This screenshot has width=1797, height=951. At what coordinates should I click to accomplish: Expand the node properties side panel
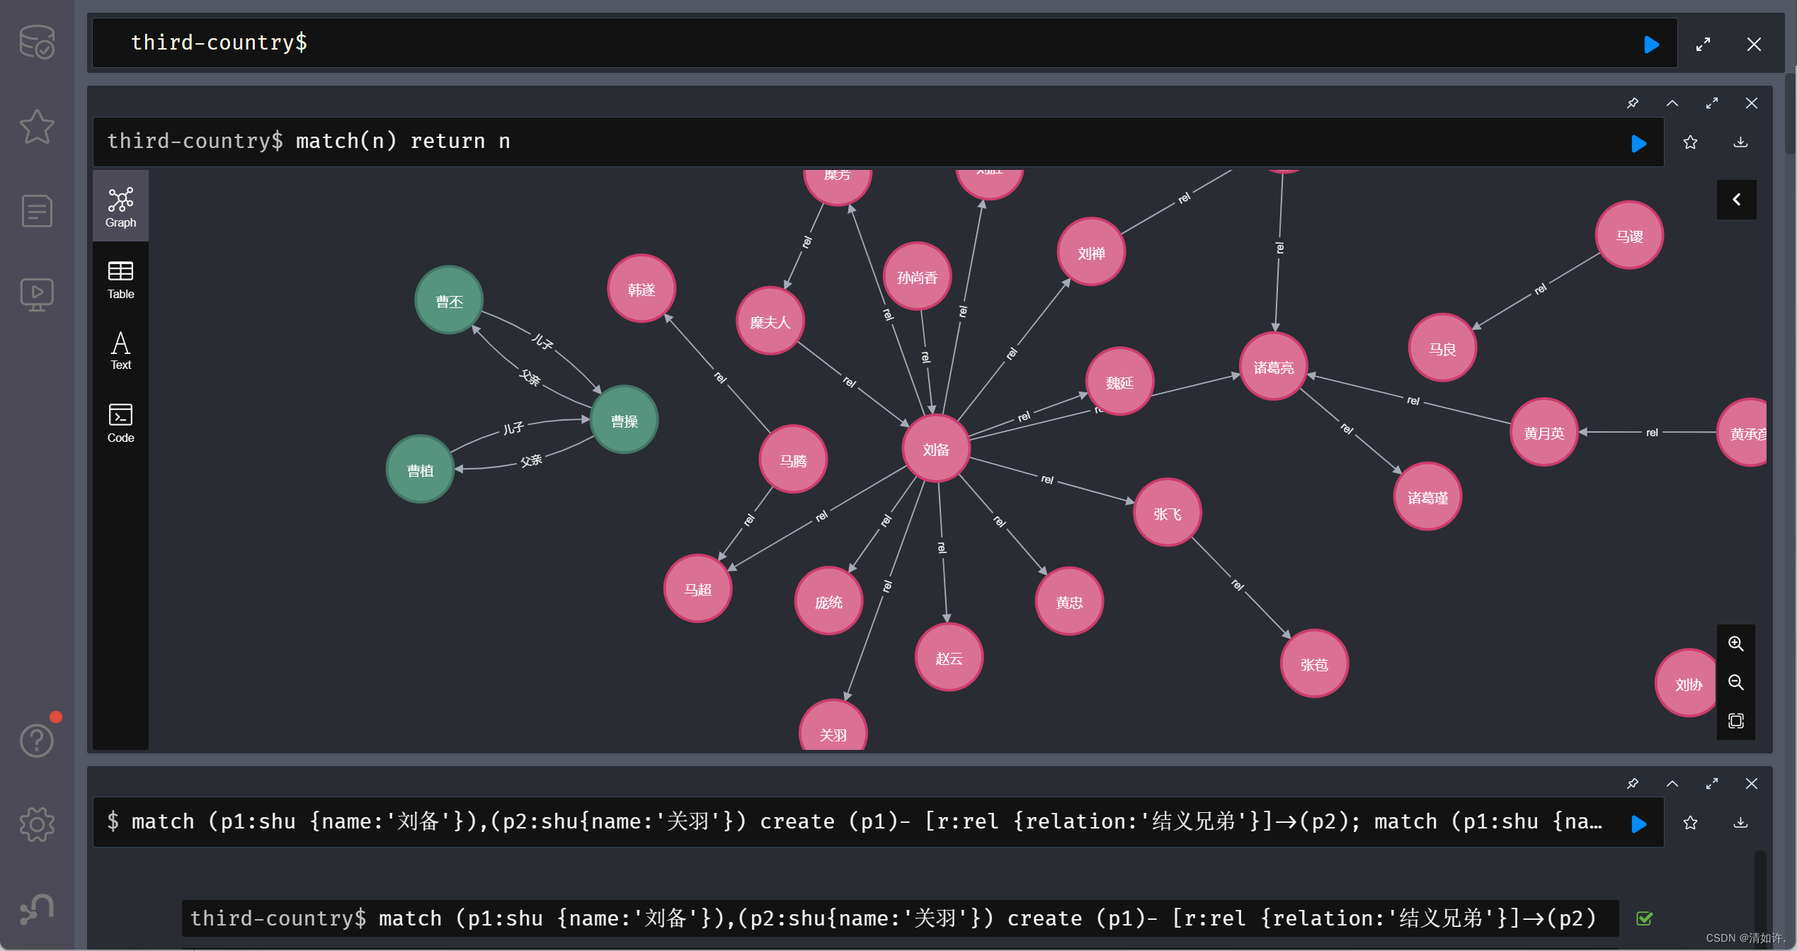pyautogui.click(x=1736, y=200)
